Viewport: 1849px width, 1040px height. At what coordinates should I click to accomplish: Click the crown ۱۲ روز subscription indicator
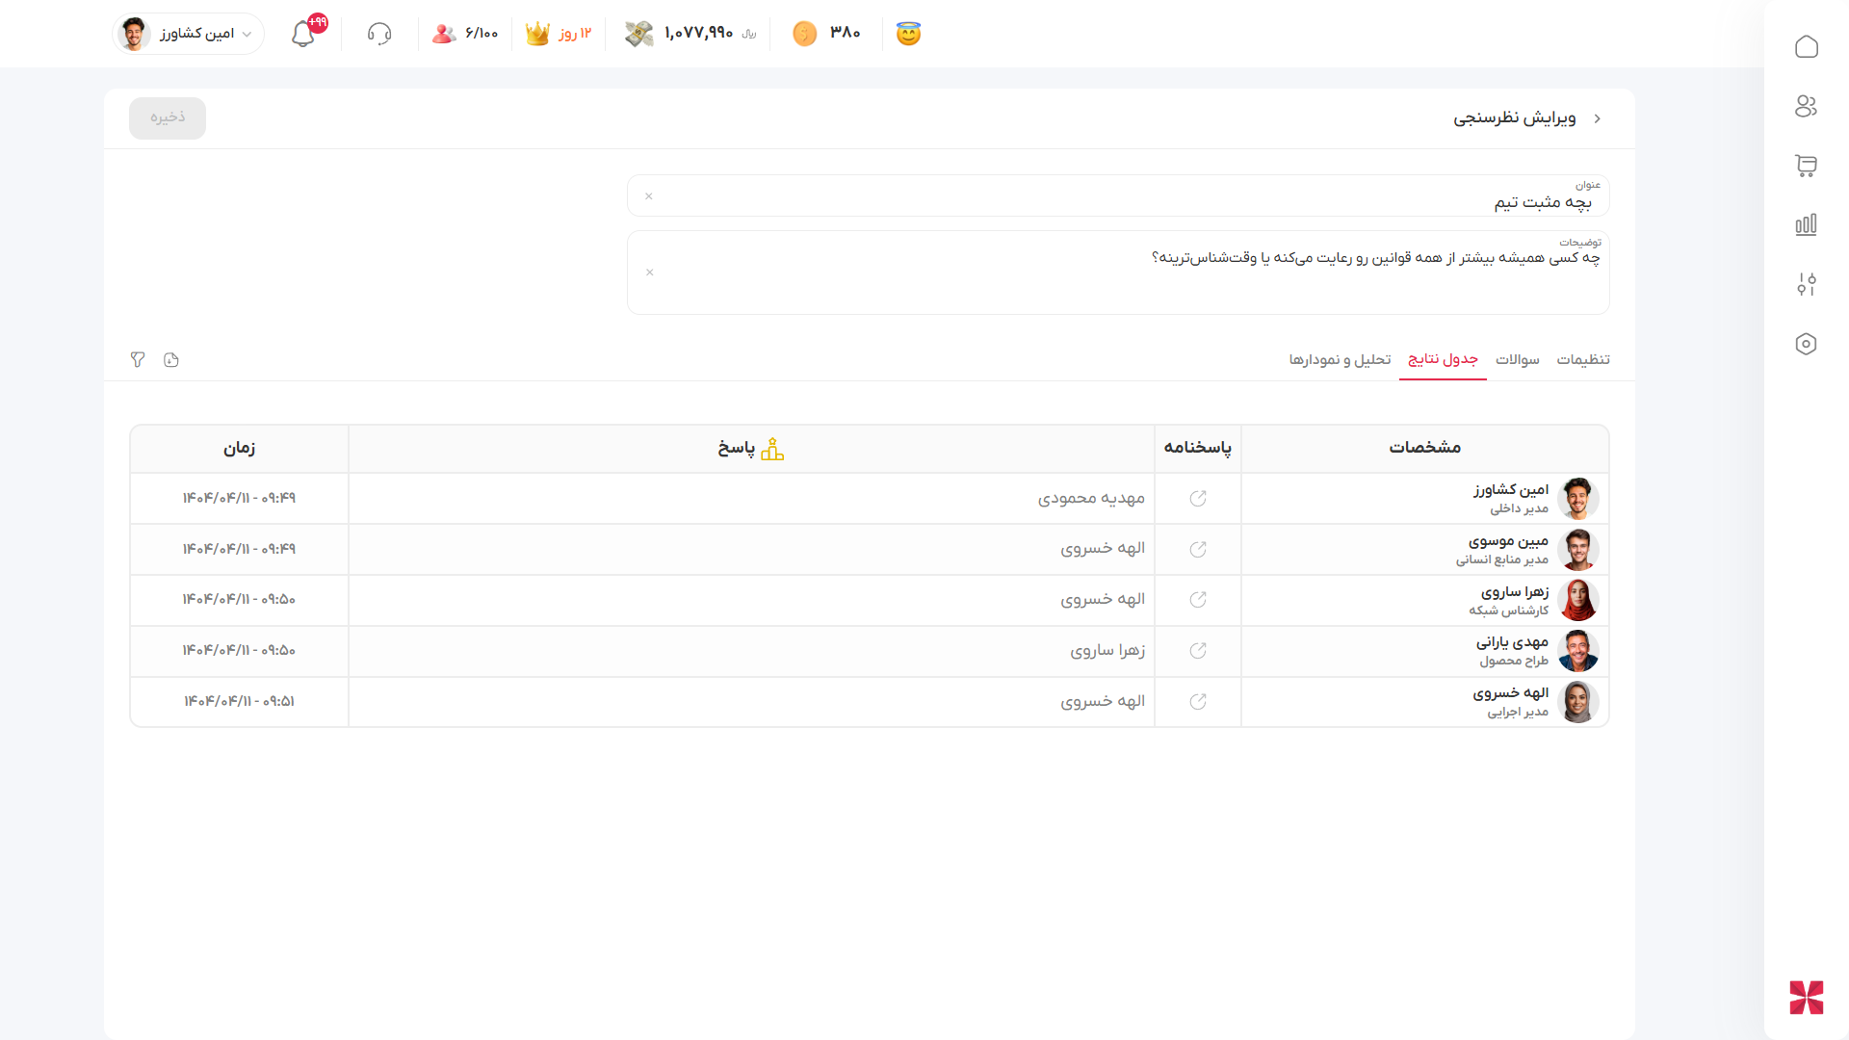(559, 34)
